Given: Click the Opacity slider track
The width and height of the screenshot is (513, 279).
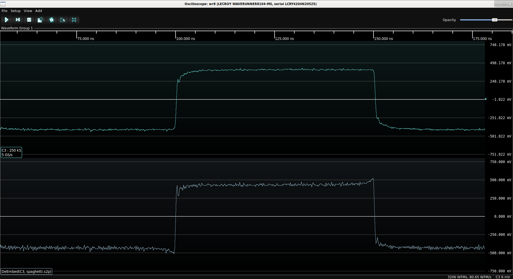Looking at the screenshot, I should tap(486, 20).
